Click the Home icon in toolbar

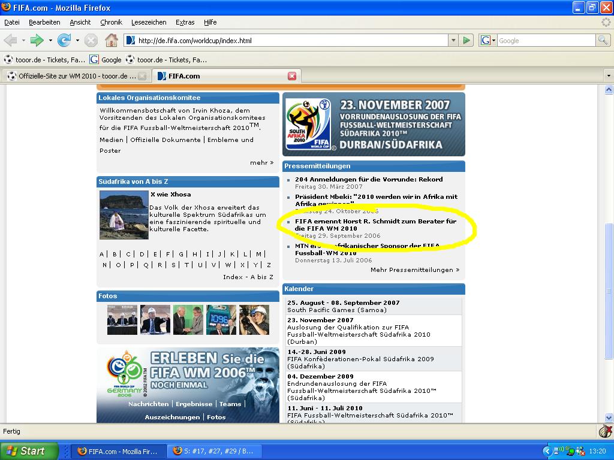111,41
